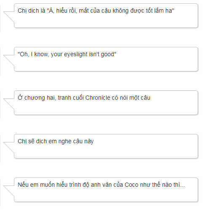Click the tail of the Coco message bubble
The height and width of the screenshot is (210, 209).
[x=9, y=191]
